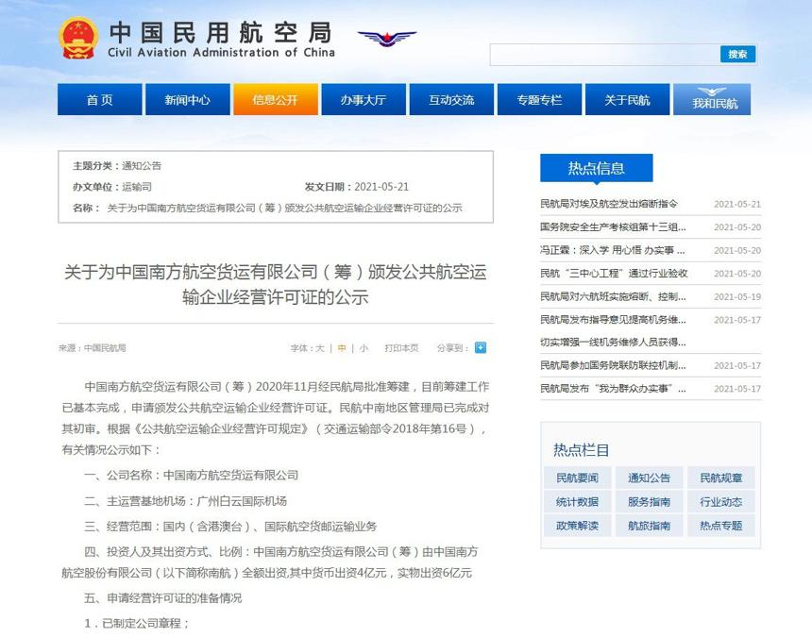Open news 切实增强一线机务维修人员获得
Image resolution: width=812 pixels, height=637 pixels.
613,342
